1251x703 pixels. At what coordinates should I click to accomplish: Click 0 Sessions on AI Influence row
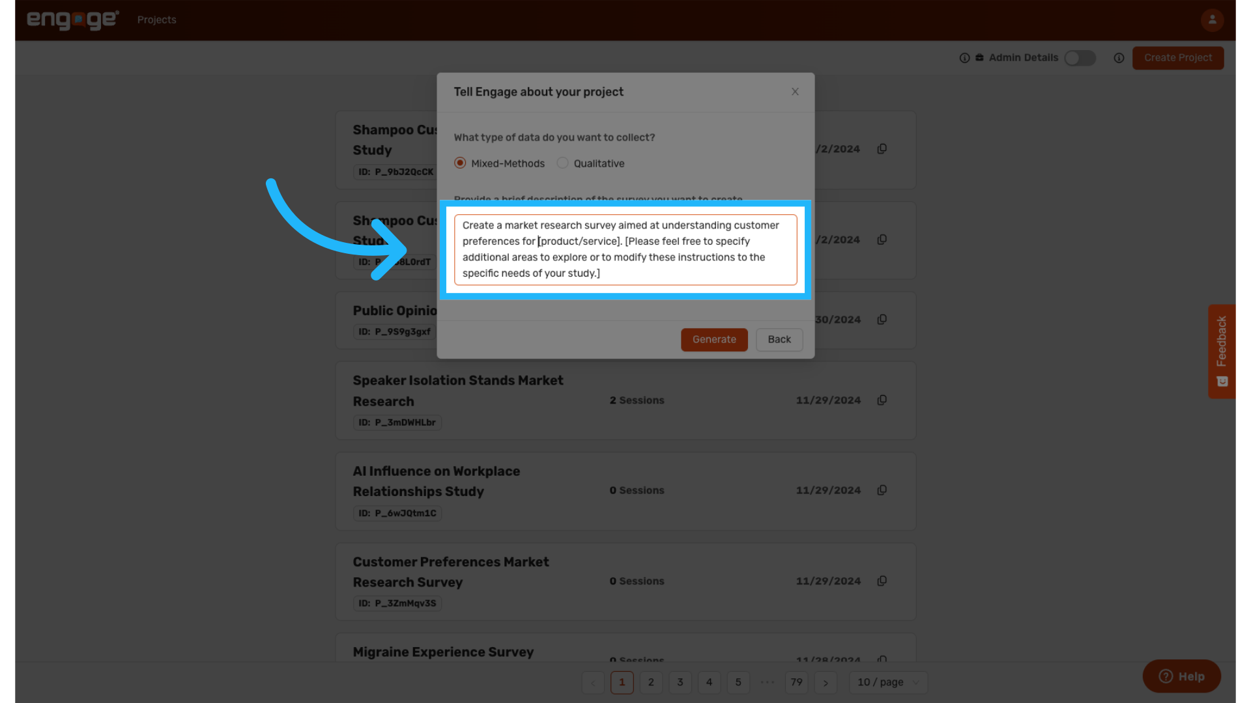(x=637, y=490)
